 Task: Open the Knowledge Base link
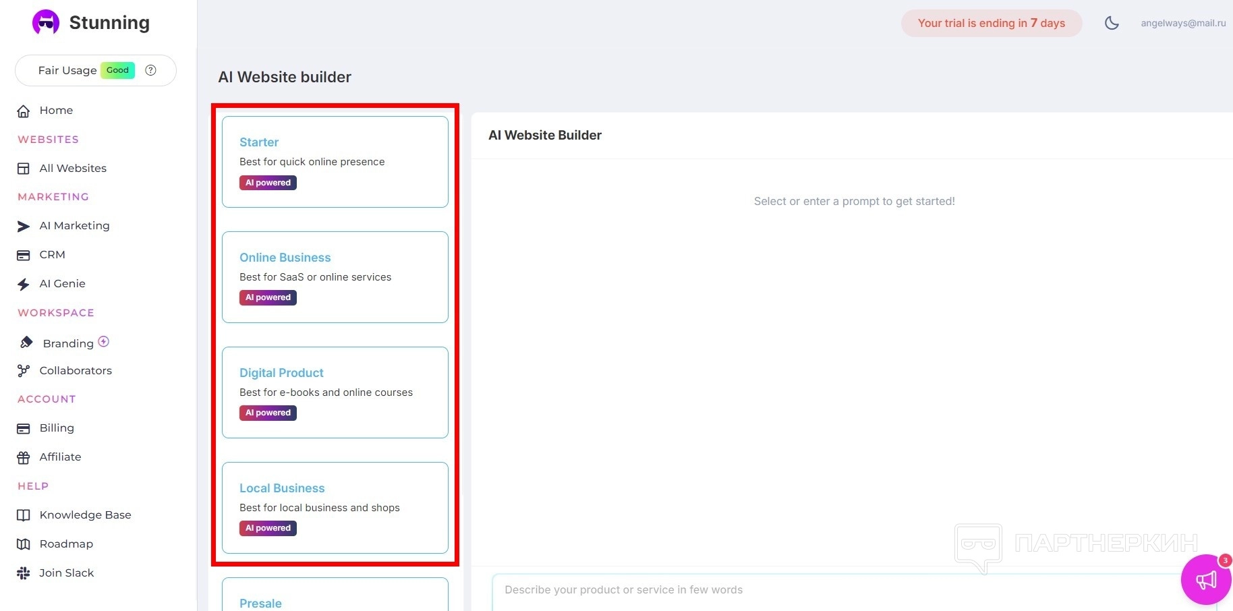[x=85, y=515]
